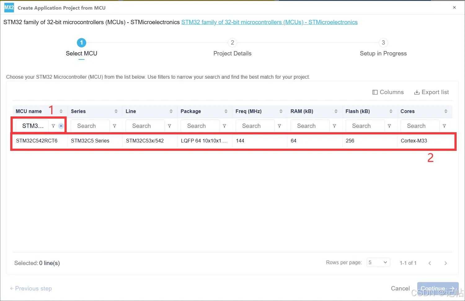The image size is (465, 301).
Task: Focus the Cores search field
Action: pos(420,126)
